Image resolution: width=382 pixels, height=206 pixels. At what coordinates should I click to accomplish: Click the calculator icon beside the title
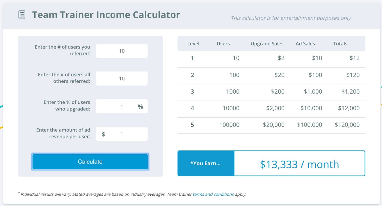22,15
